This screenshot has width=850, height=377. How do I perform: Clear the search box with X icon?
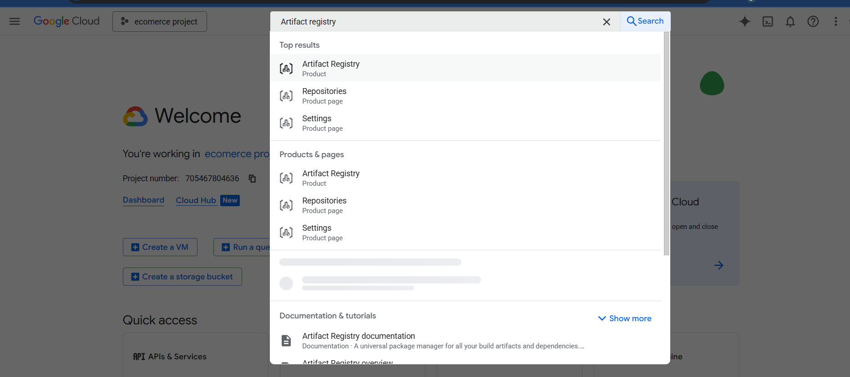point(606,22)
